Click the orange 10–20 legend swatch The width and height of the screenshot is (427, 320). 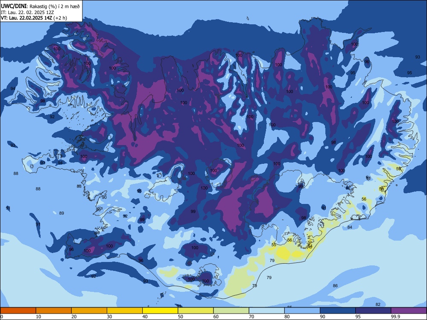click(54, 311)
